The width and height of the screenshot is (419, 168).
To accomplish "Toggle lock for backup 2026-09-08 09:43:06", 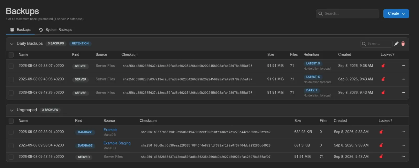I will [x=383, y=79].
